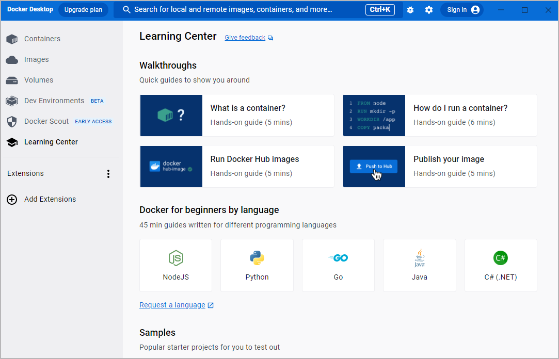Click the BETA badge beside Dev Environments
The height and width of the screenshot is (359, 559).
pos(97,101)
